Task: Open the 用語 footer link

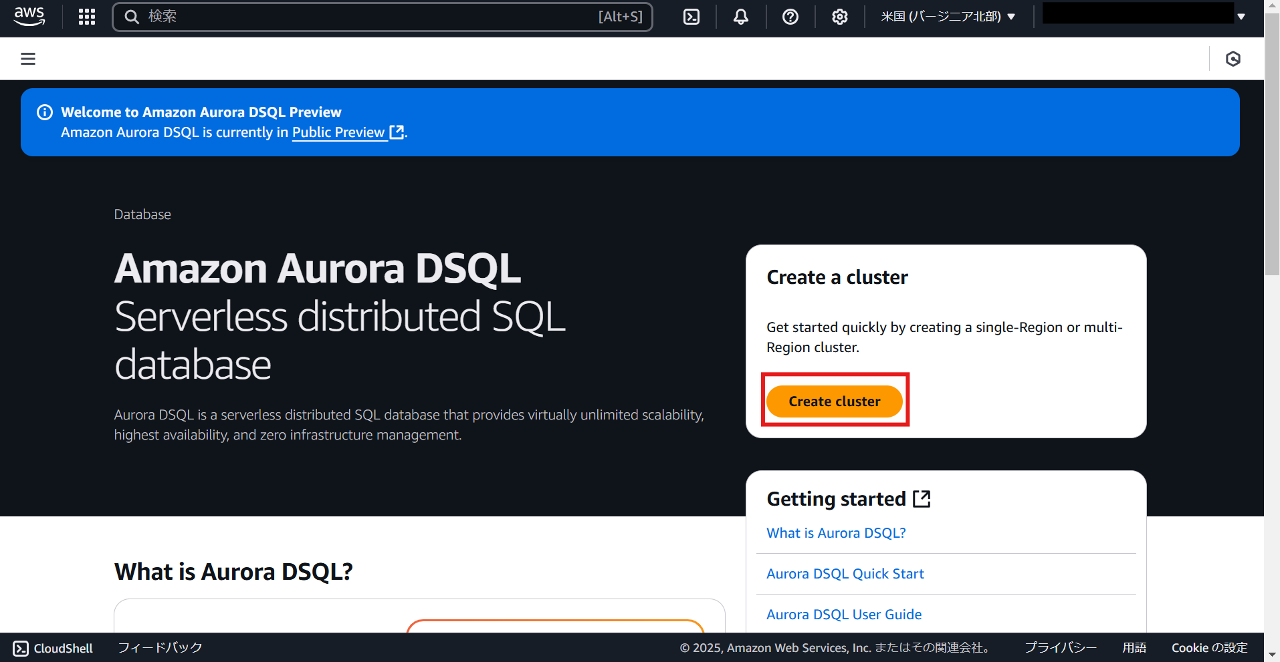Action: point(1134,648)
